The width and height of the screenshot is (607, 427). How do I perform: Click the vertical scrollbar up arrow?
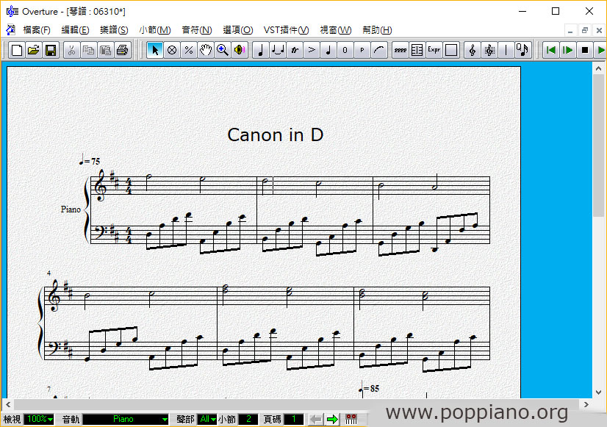click(598, 68)
